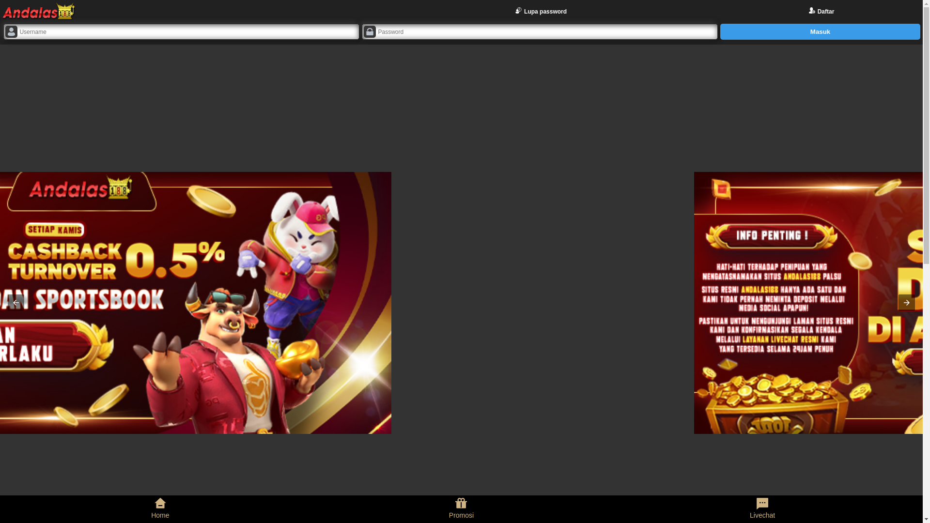Click the Daftar user icon
The width and height of the screenshot is (930, 523).
click(812, 11)
